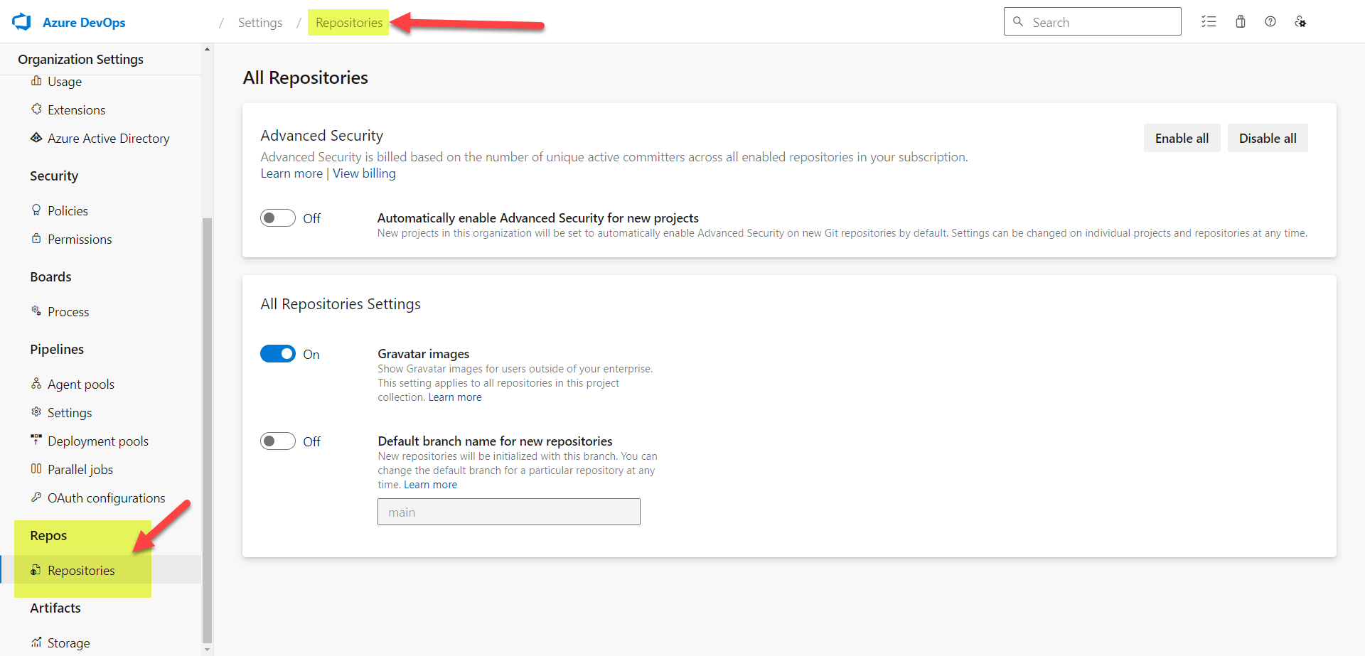Open the User settings icon
The width and height of the screenshot is (1365, 656).
(1300, 22)
